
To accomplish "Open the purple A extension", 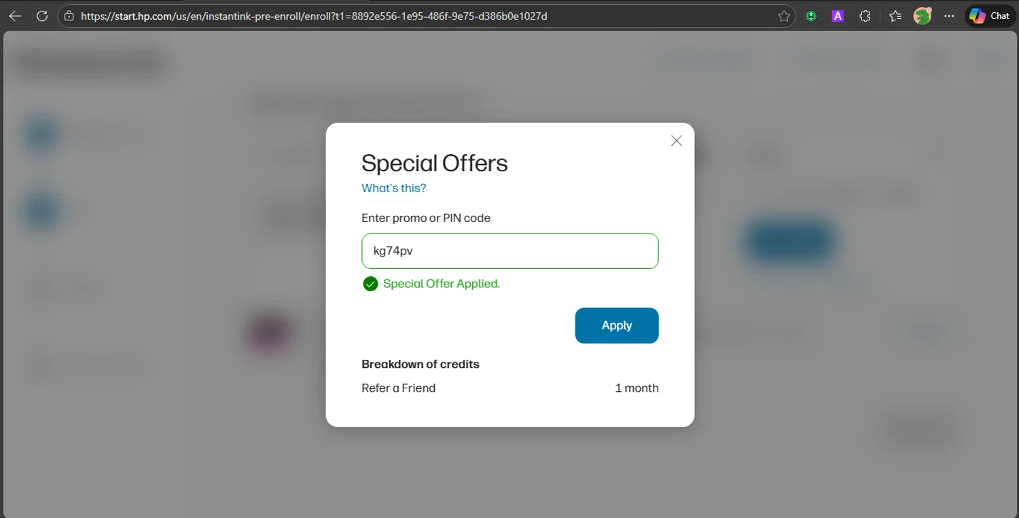I will (x=838, y=16).
